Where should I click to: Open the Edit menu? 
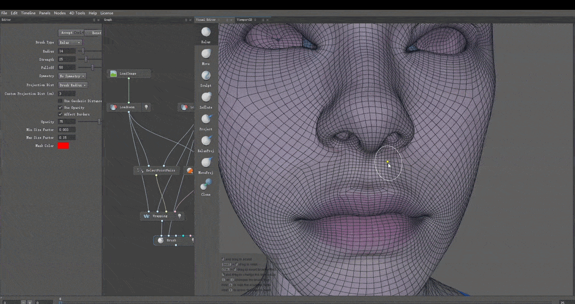(14, 13)
